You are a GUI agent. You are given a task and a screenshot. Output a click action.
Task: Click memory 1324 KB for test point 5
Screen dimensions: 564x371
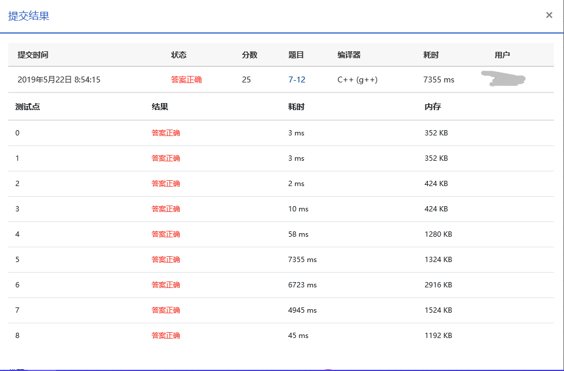[438, 260]
